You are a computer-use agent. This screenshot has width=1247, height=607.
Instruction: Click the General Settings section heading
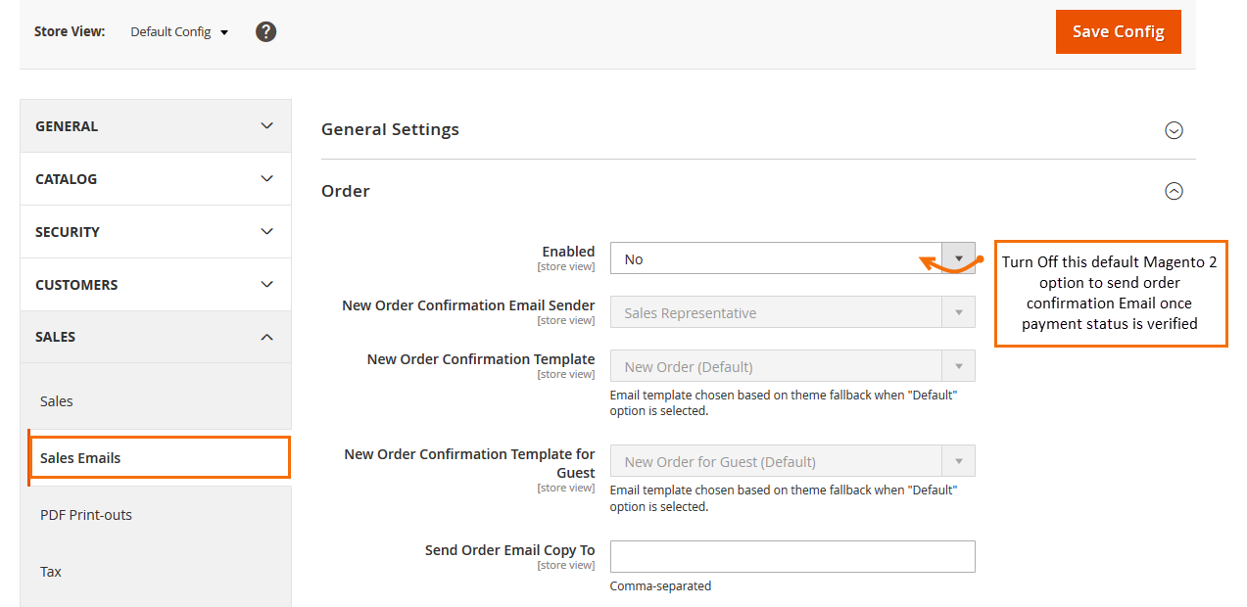390,129
